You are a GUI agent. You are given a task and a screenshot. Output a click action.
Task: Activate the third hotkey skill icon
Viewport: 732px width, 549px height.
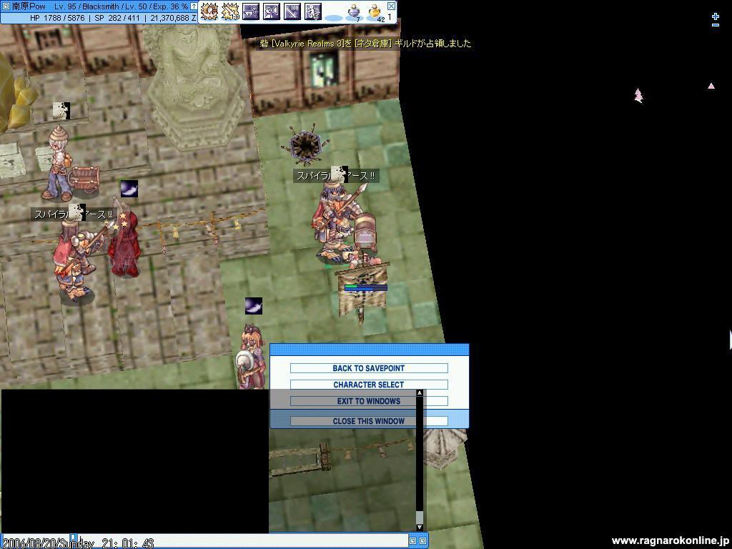[x=251, y=11]
